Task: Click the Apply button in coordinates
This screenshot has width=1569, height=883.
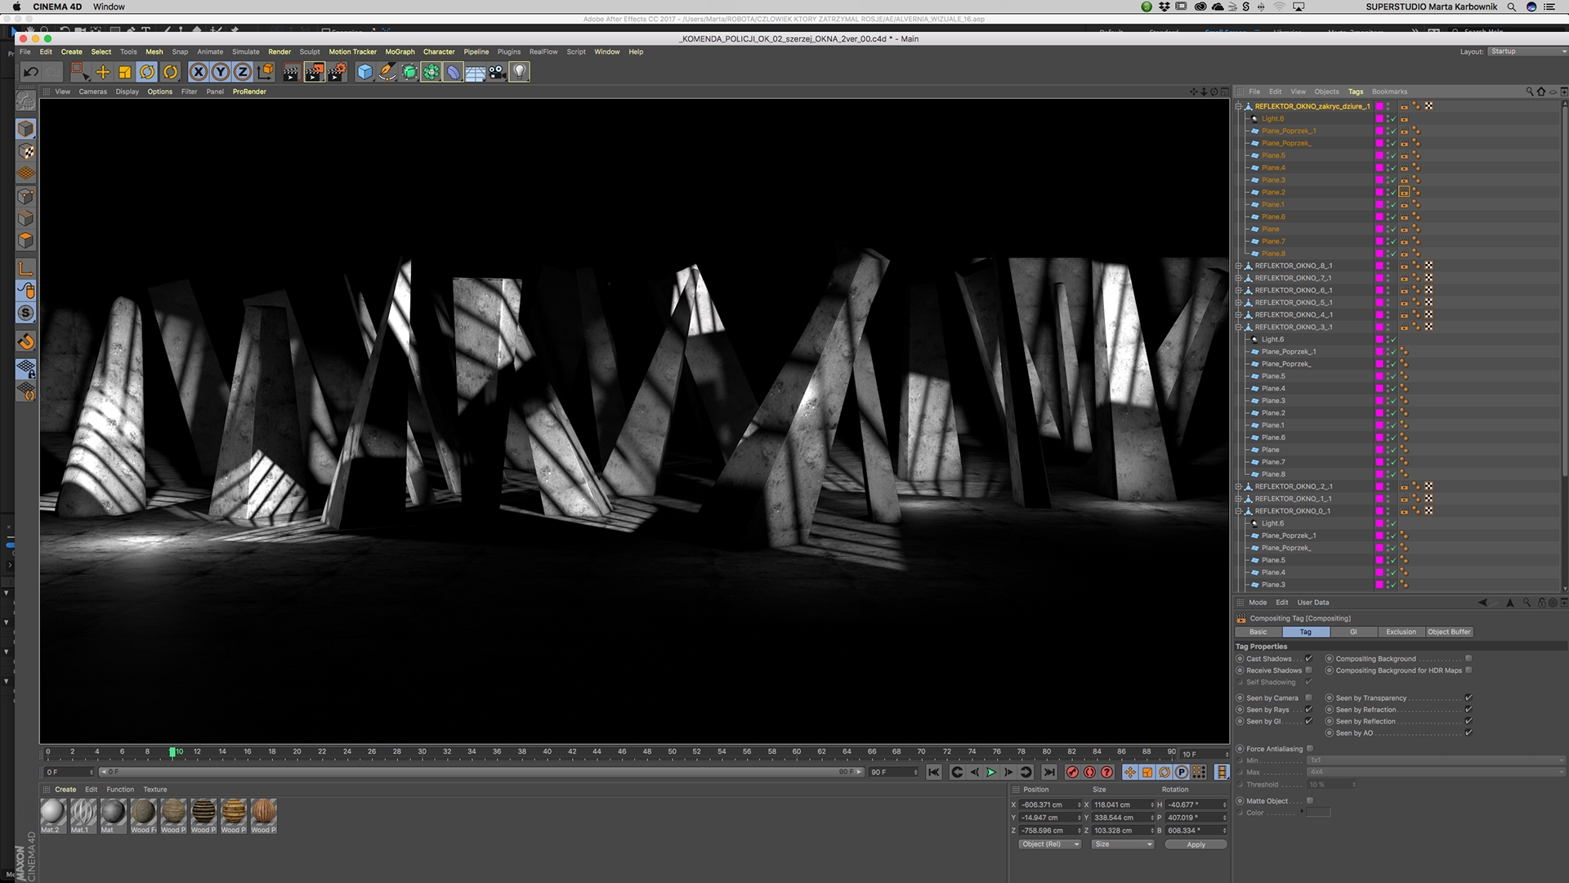Action: pos(1196,845)
